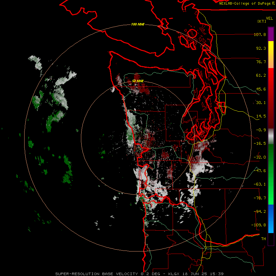Click the 76.7 velocity scale value
This screenshot has height=276, width=276.
click(261, 62)
